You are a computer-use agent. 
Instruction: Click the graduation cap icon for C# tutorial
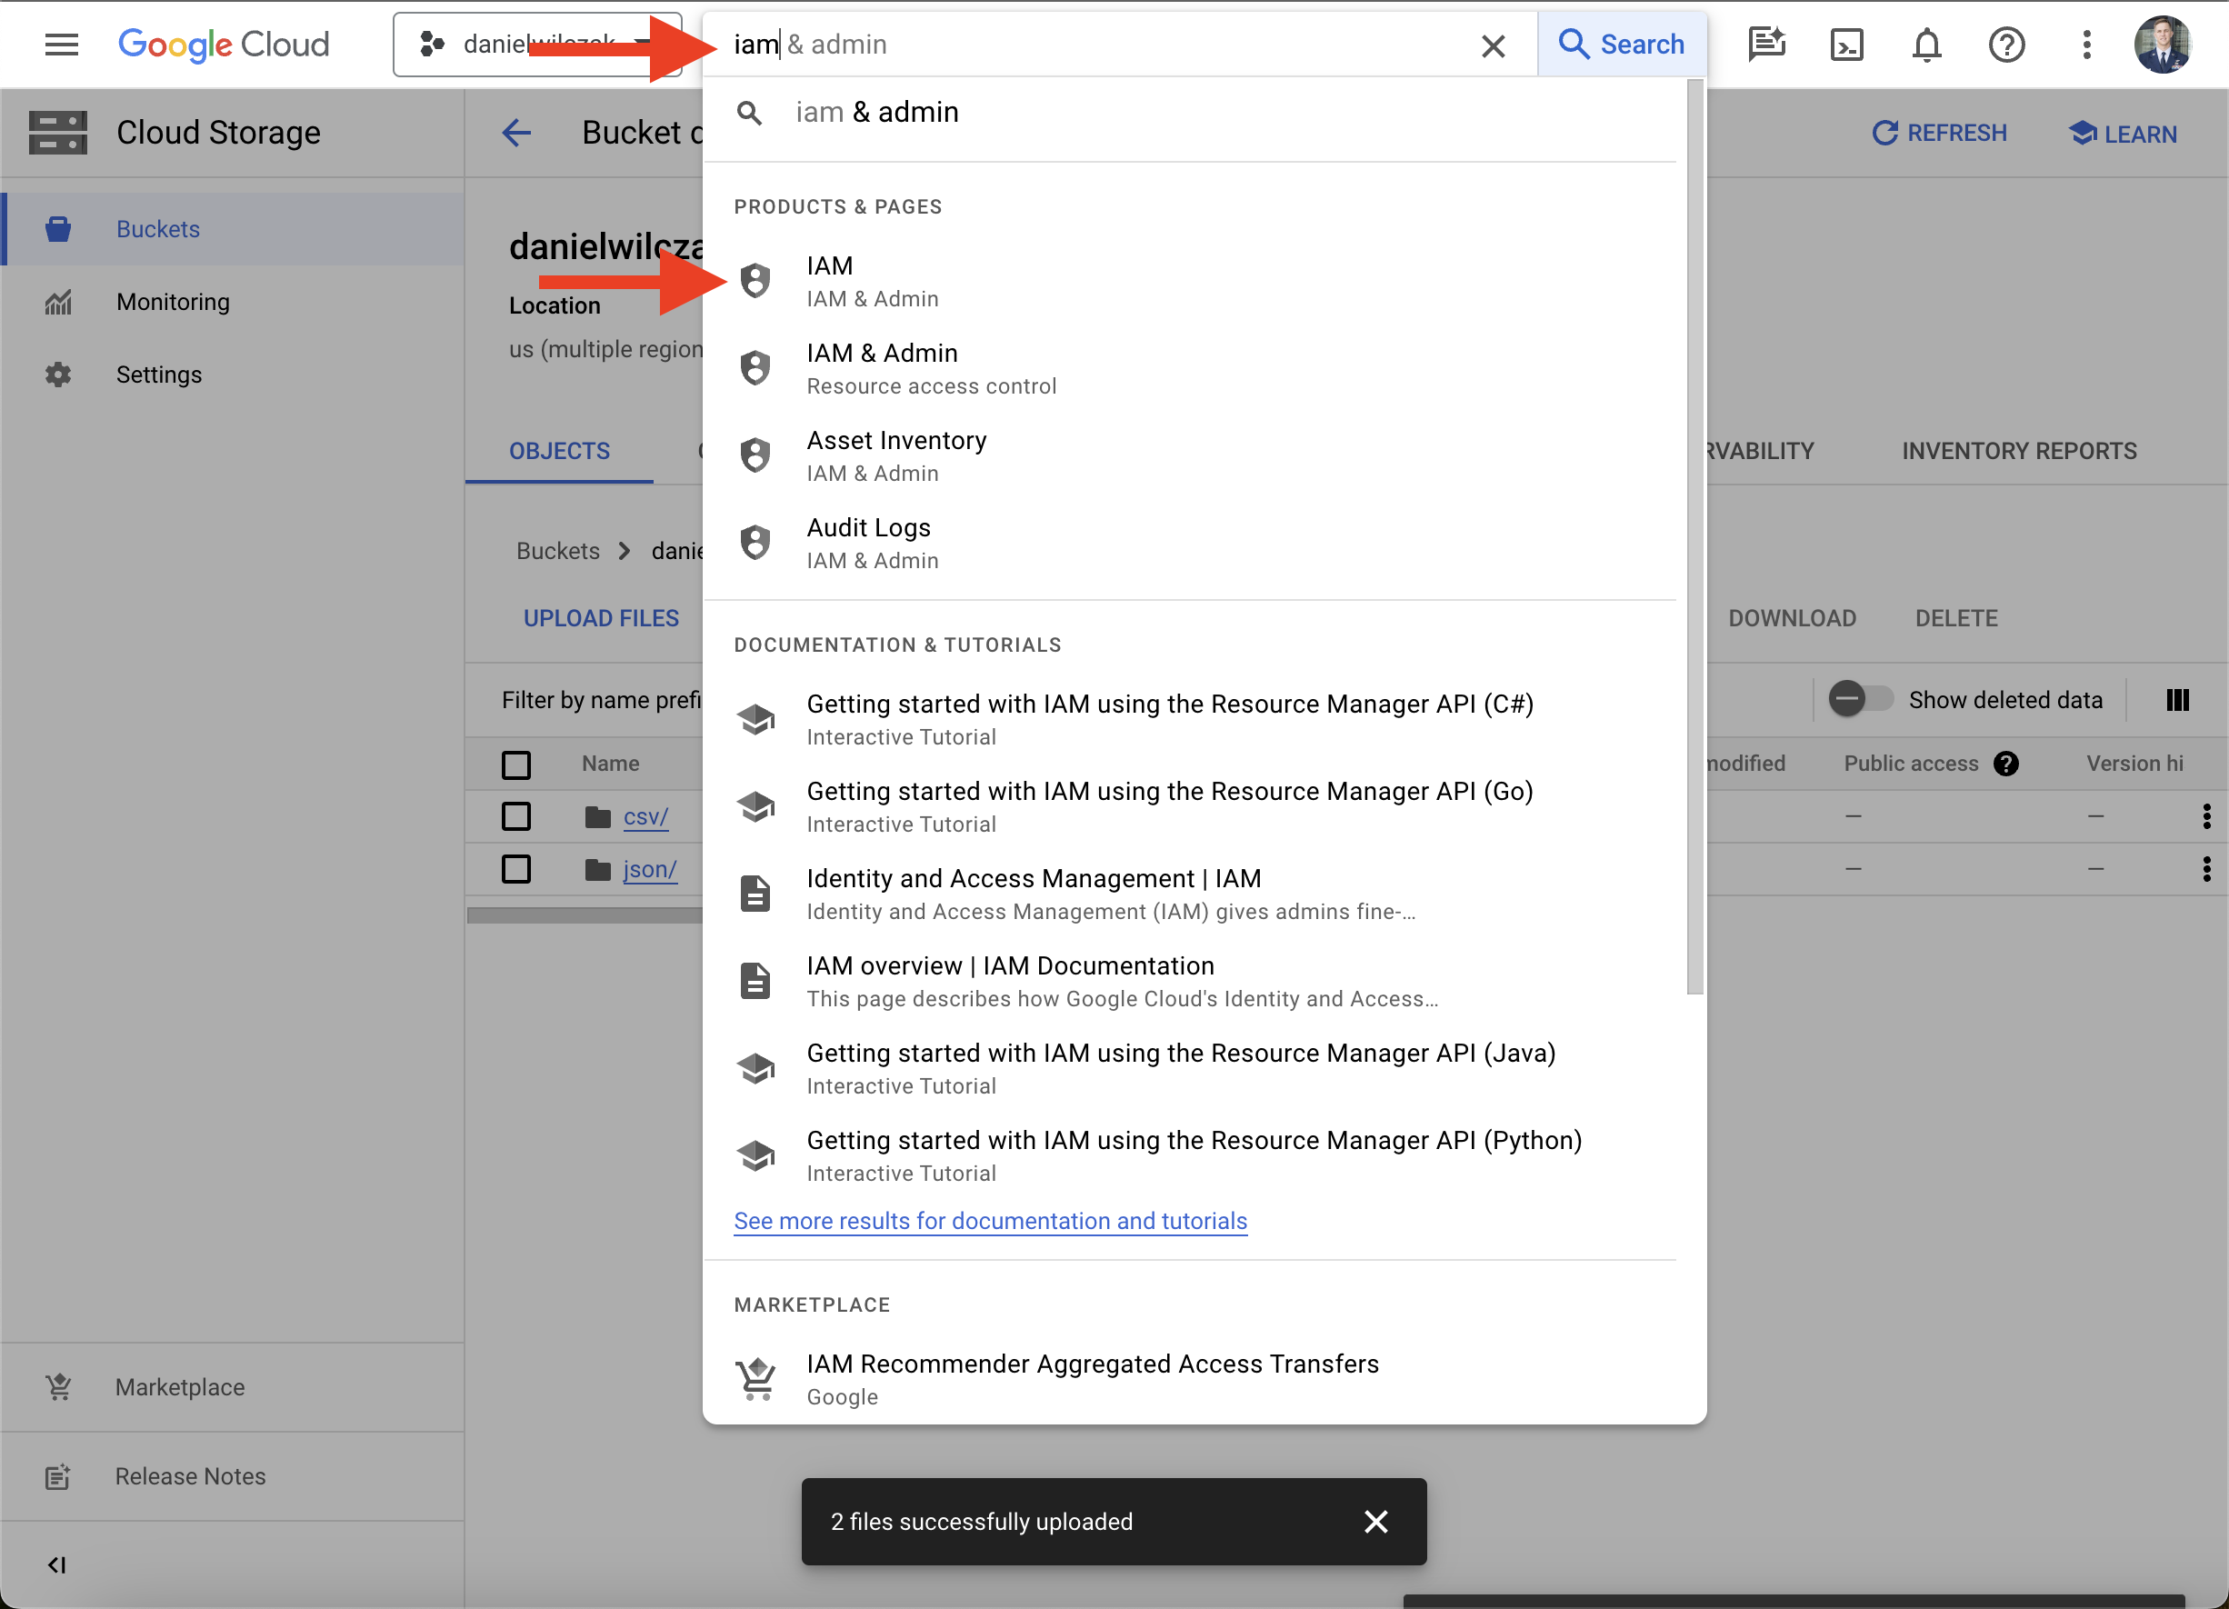[755, 719]
